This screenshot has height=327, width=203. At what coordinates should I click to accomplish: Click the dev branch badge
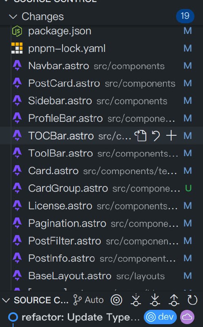point(160,317)
